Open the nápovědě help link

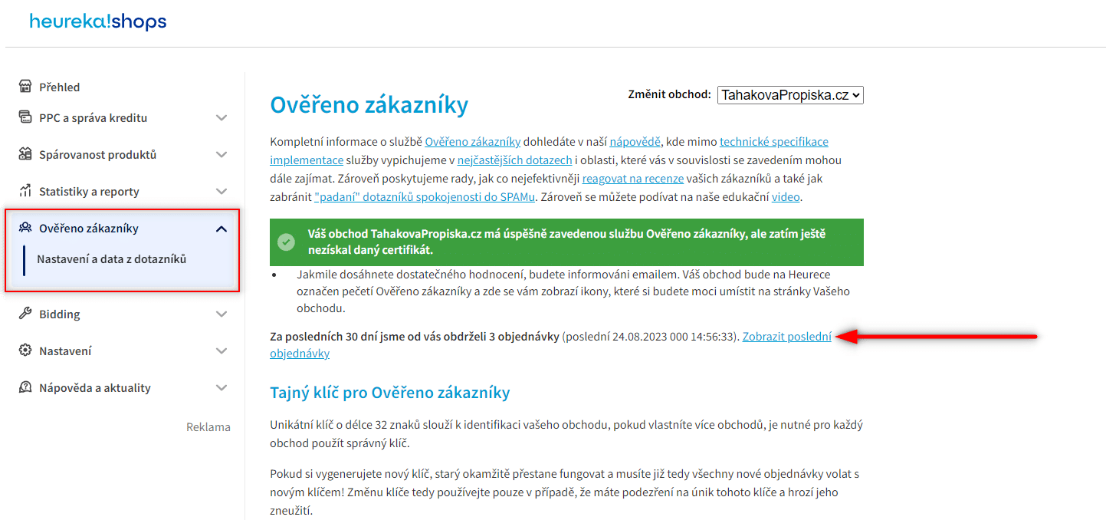[635, 142]
